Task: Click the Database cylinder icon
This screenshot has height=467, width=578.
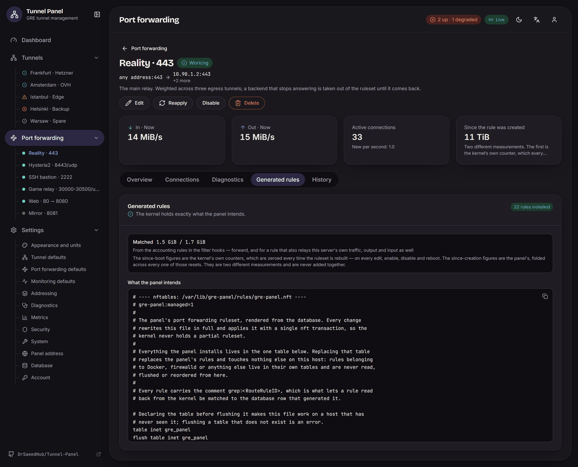Action: coord(25,365)
